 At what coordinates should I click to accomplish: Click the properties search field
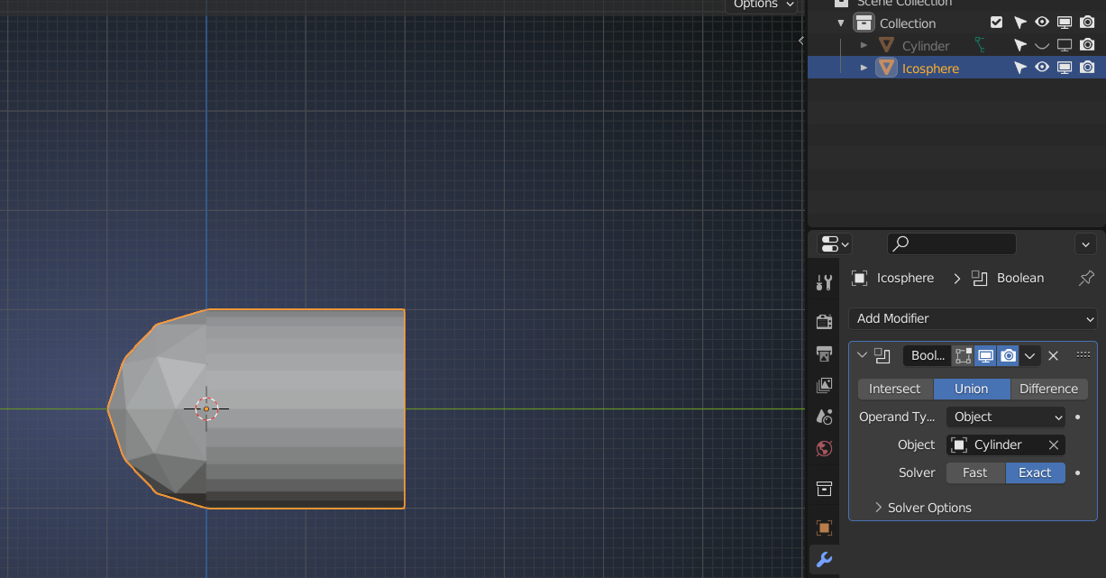pyautogui.click(x=952, y=243)
